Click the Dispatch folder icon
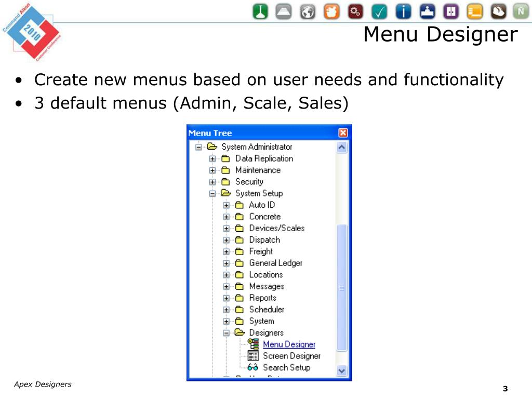 (239, 240)
